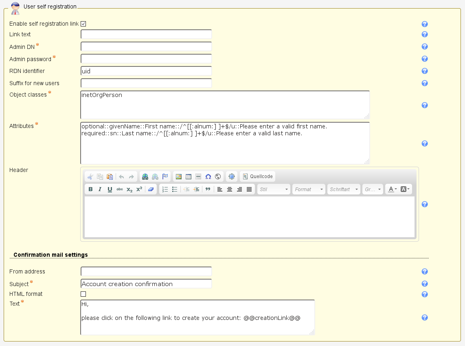This screenshot has height=346, width=465.
Task: Open the Format dropdown
Action: 309,189
